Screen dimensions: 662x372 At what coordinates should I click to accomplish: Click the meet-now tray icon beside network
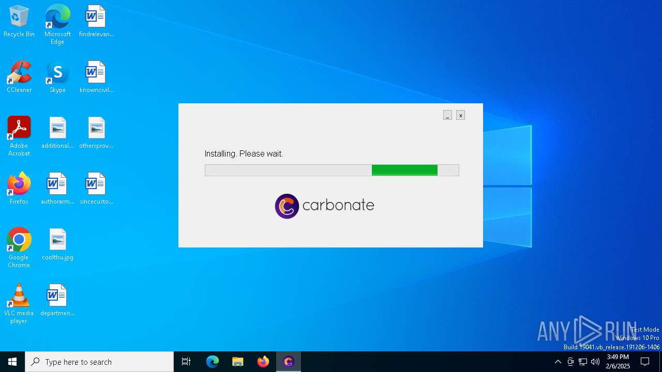click(x=570, y=362)
